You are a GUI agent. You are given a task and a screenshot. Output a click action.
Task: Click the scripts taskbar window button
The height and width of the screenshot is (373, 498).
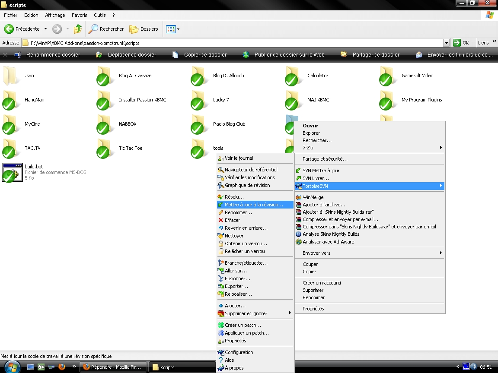point(182,367)
